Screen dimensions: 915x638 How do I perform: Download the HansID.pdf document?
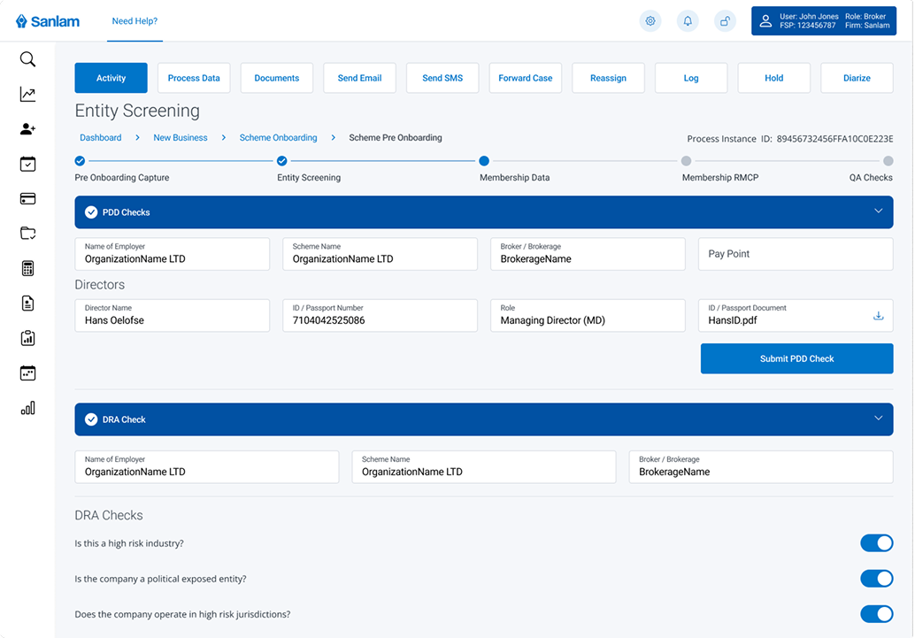tap(878, 316)
